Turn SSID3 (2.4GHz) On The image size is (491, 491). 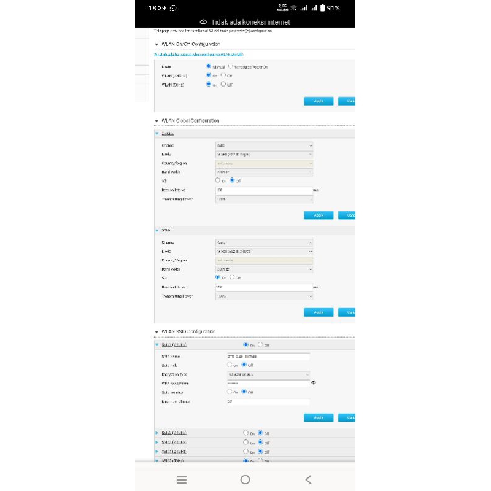pyautogui.click(x=246, y=442)
